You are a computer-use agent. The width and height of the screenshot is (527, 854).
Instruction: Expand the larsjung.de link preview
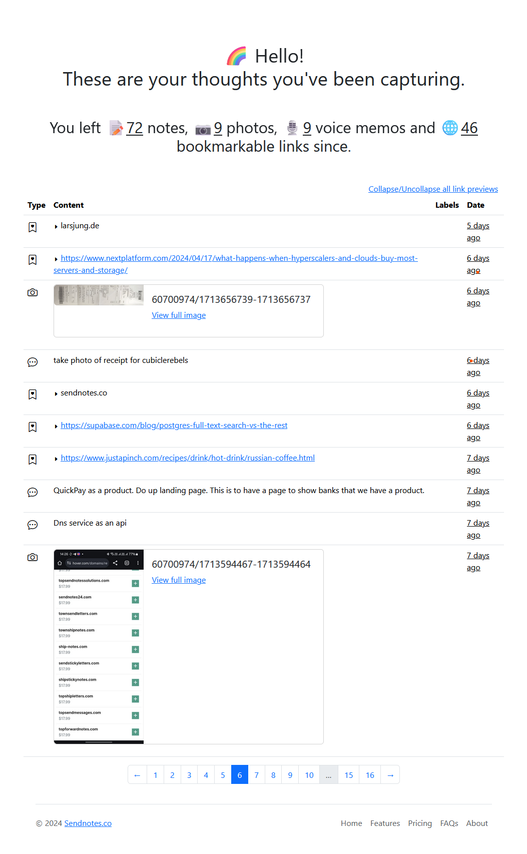click(56, 227)
